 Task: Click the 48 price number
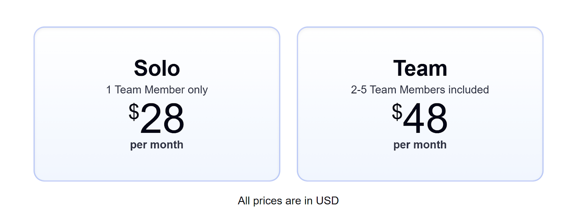point(425,118)
